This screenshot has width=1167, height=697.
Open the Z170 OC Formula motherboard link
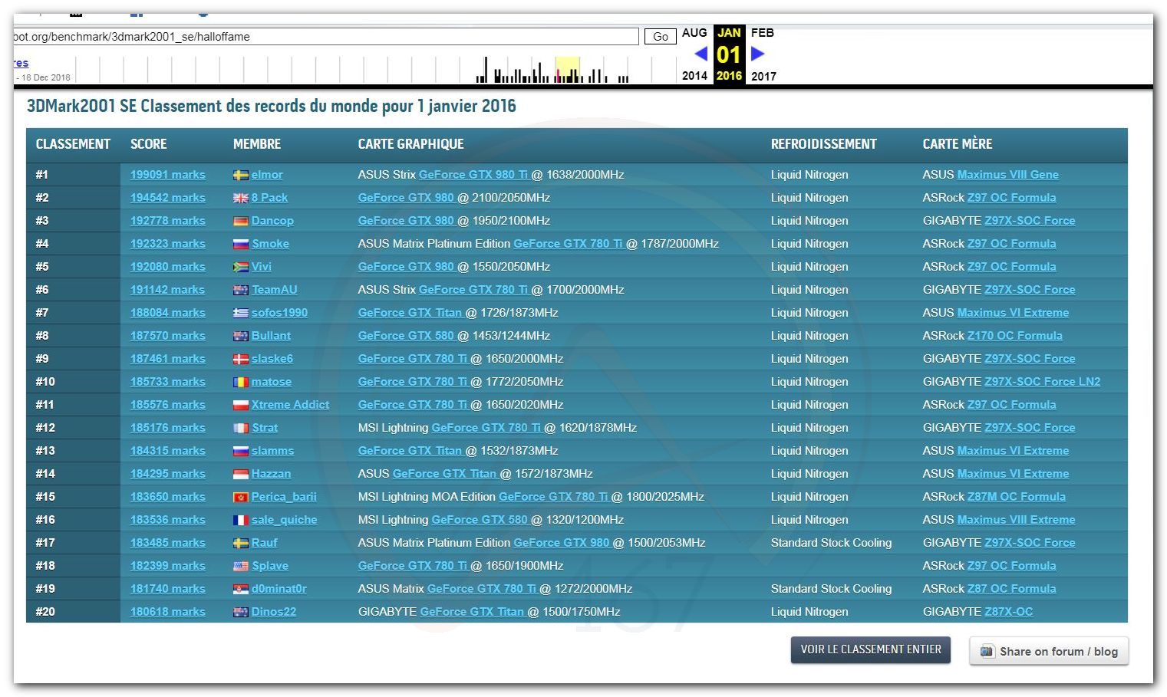1014,336
